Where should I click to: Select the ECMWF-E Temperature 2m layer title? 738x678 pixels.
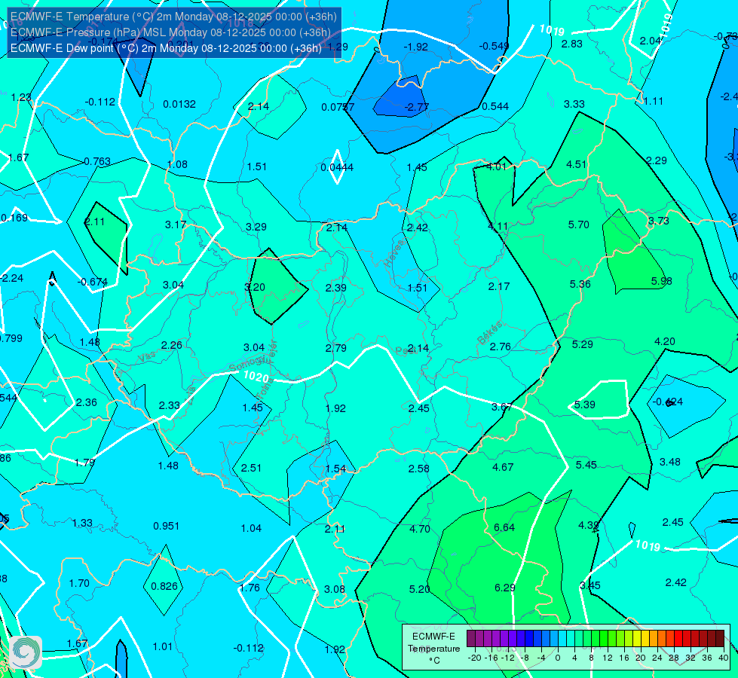(x=173, y=17)
